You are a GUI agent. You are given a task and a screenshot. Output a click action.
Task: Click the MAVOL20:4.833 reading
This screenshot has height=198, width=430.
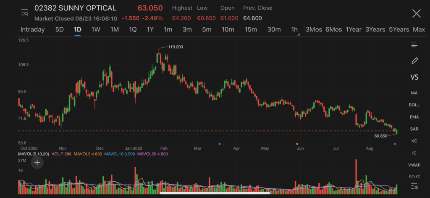pos(152,154)
